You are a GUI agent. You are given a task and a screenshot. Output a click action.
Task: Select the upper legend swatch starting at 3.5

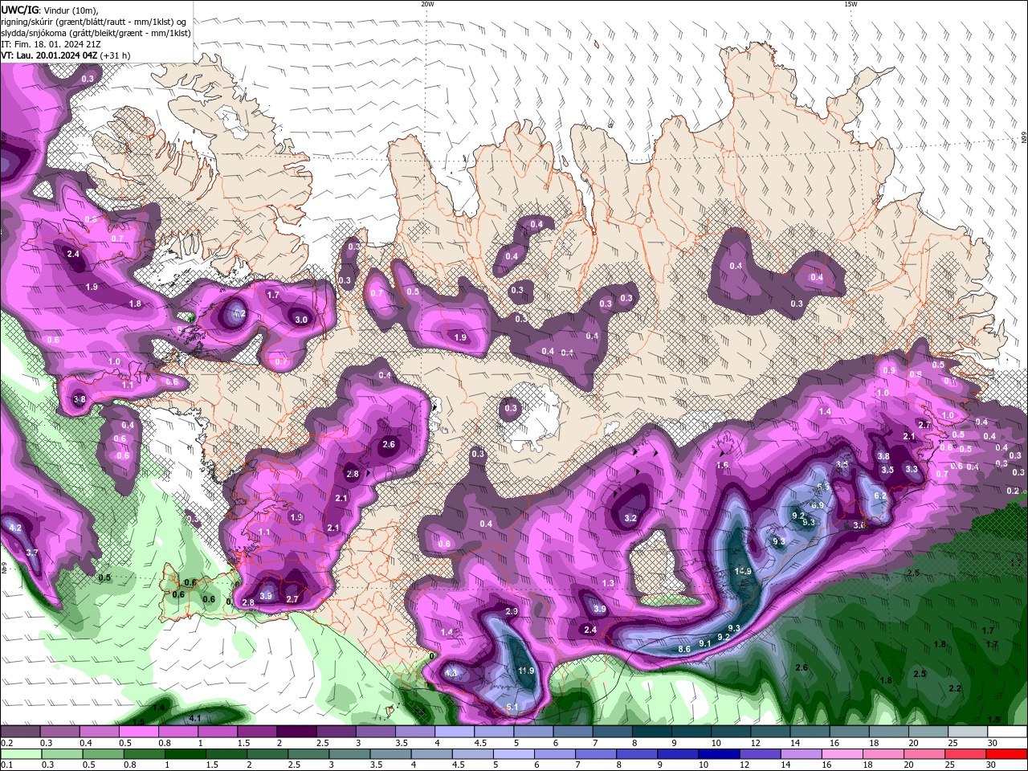tap(414, 732)
